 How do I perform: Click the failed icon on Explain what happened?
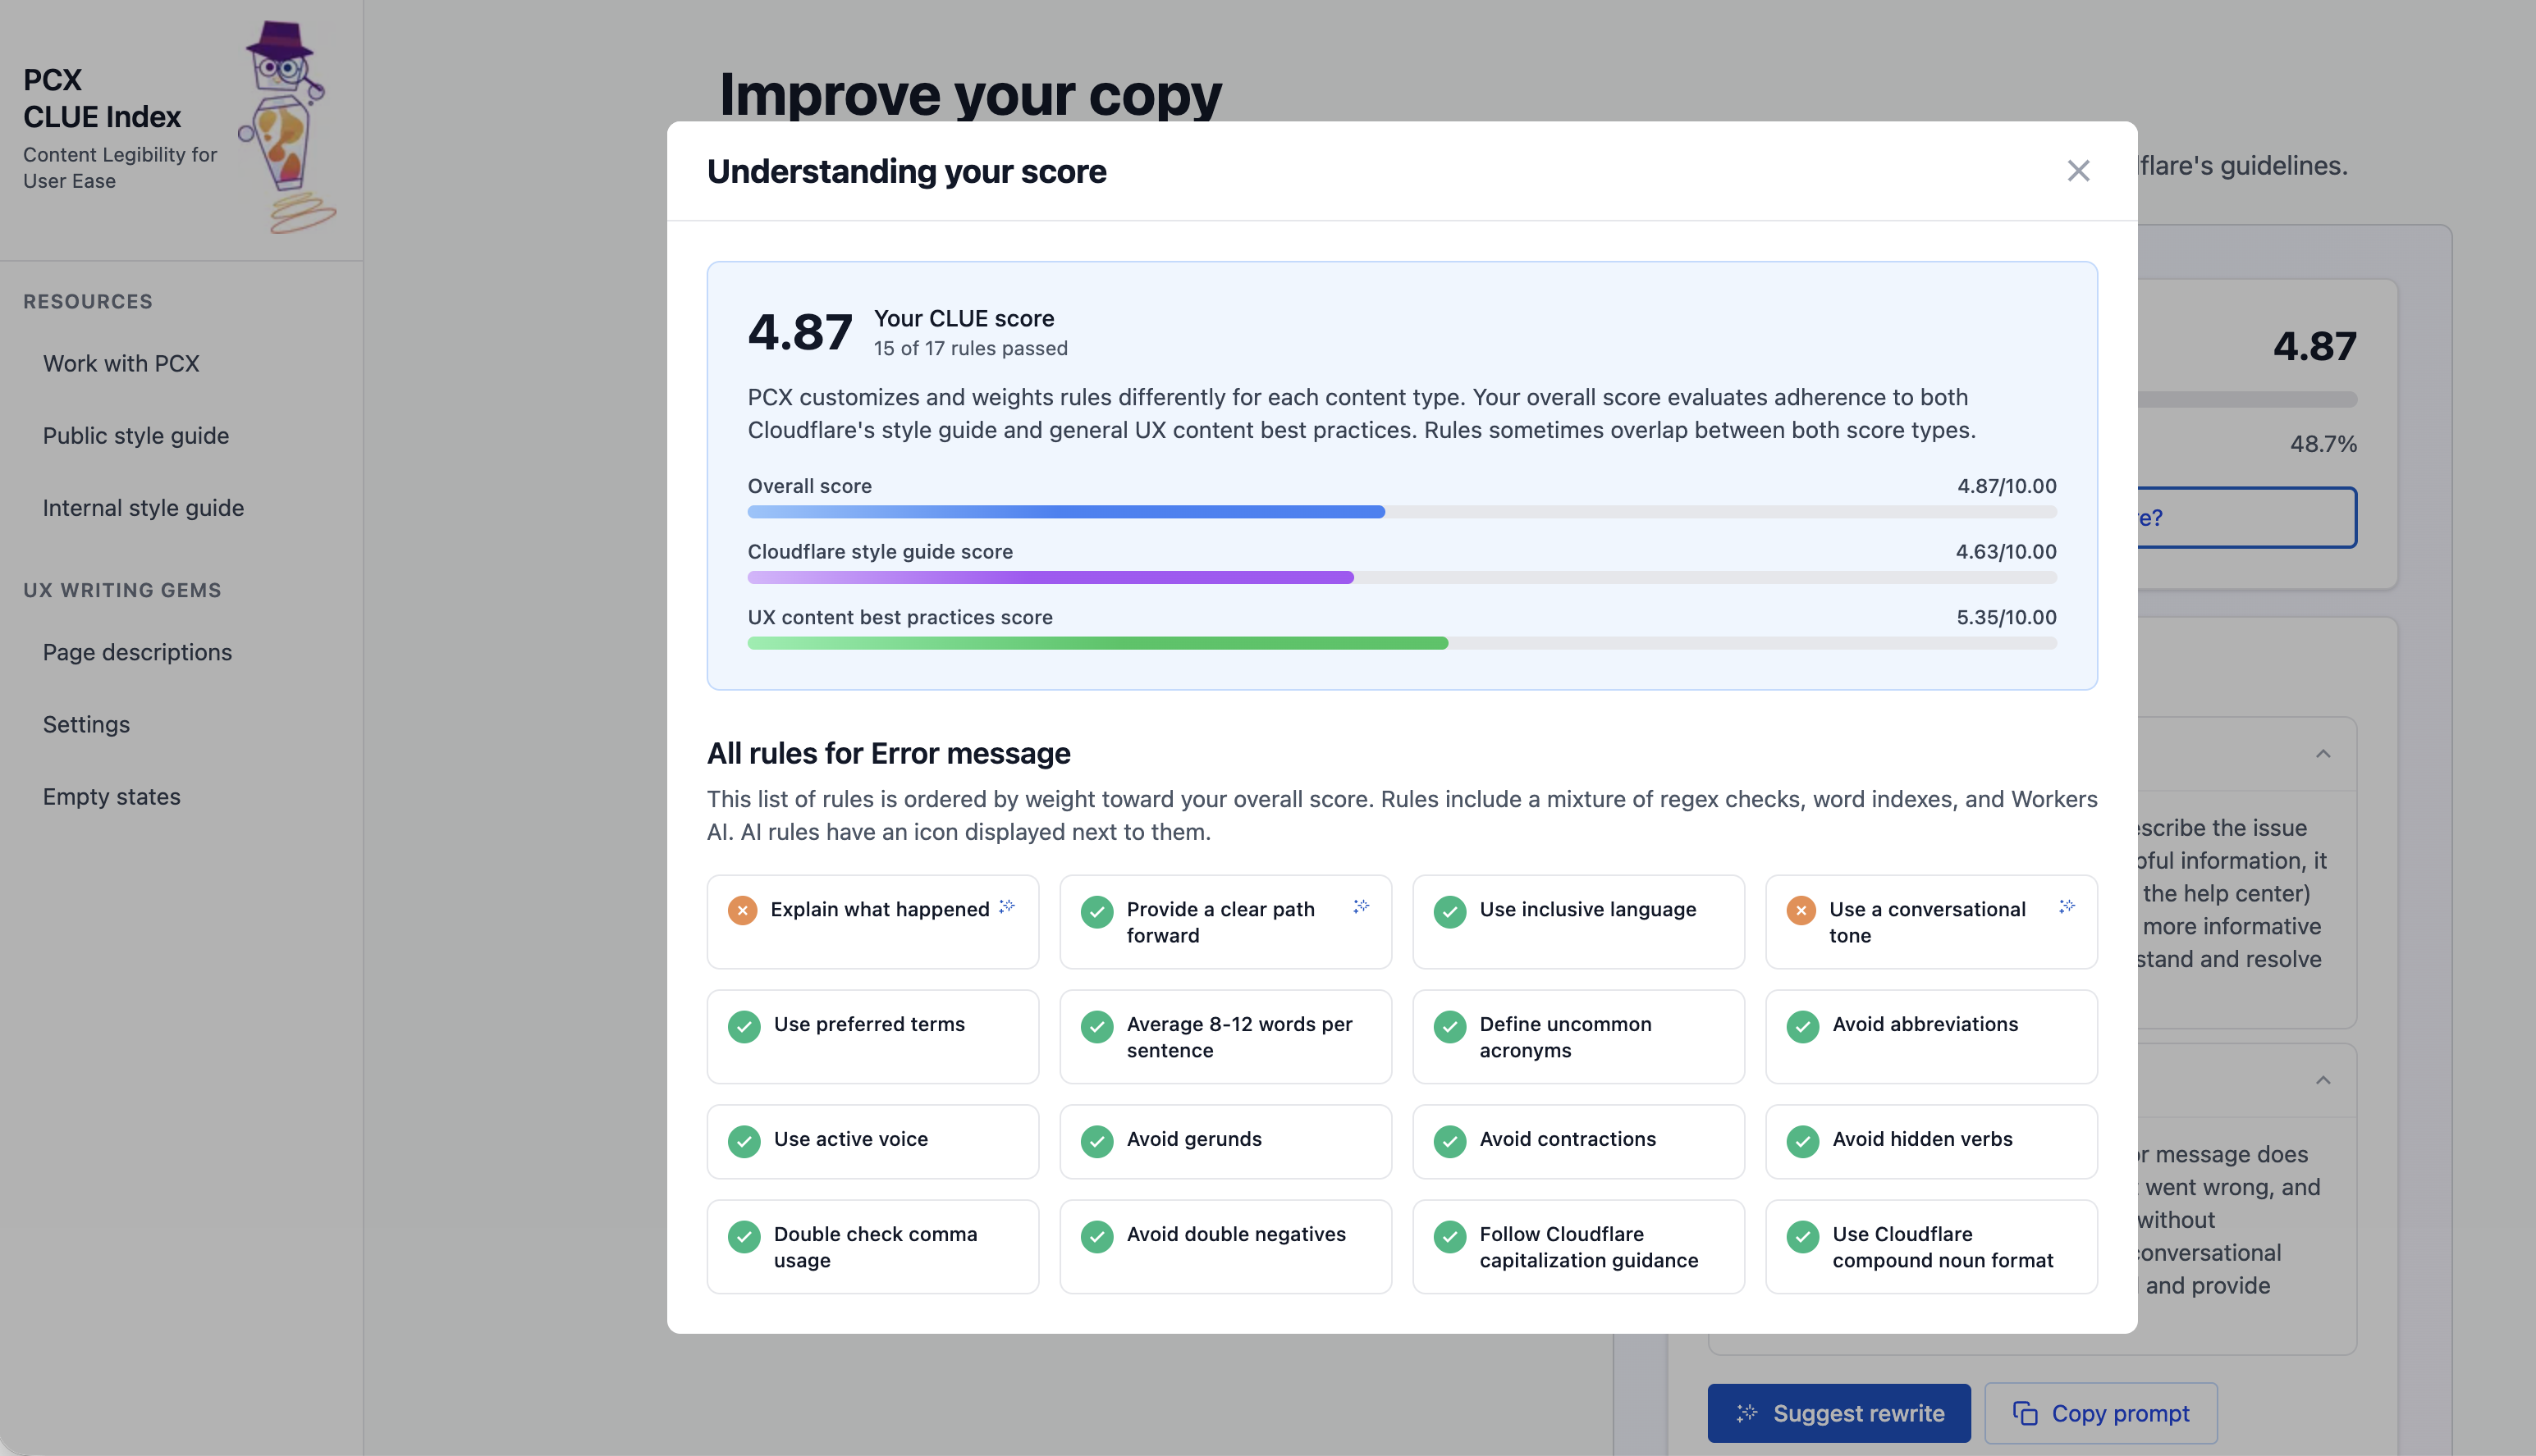[742, 910]
